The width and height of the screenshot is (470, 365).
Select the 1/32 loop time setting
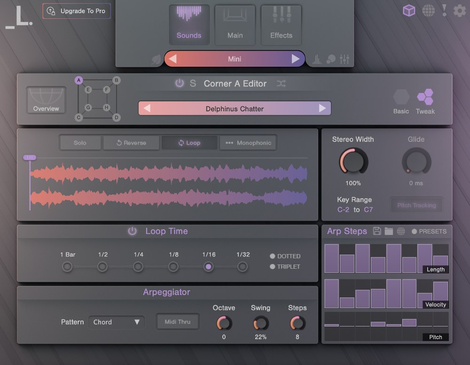point(243,266)
